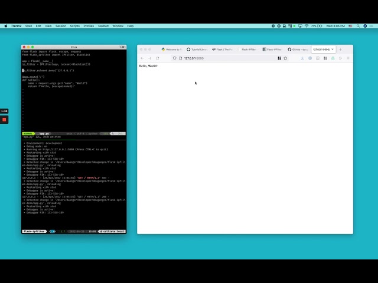This screenshot has height=283, width=378.
Task: Click the blue circular extension icon in toolbar
Action: tap(310, 58)
